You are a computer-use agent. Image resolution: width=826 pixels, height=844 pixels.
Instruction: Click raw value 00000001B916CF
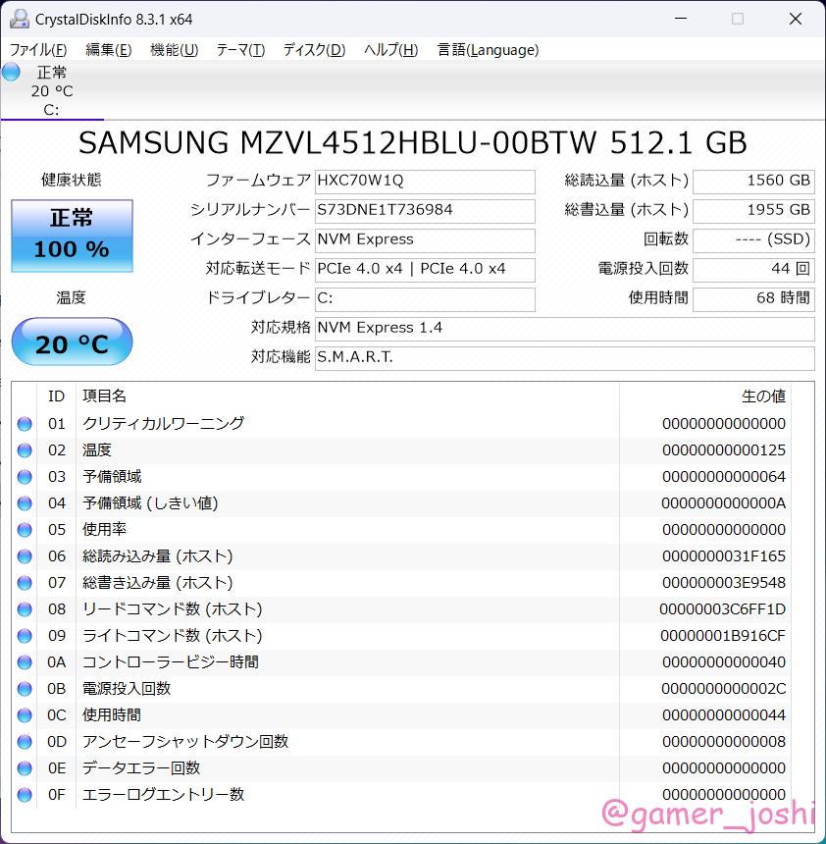(x=723, y=636)
